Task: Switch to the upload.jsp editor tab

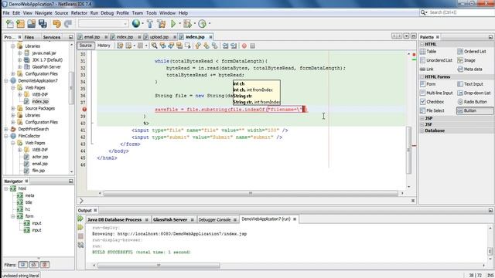Action: [x=159, y=37]
